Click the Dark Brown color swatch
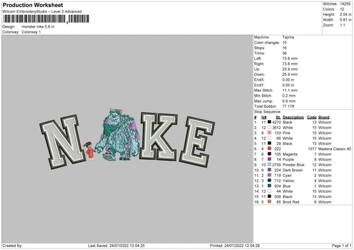The width and height of the screenshot is (354, 250). pyautogui.click(x=270, y=170)
